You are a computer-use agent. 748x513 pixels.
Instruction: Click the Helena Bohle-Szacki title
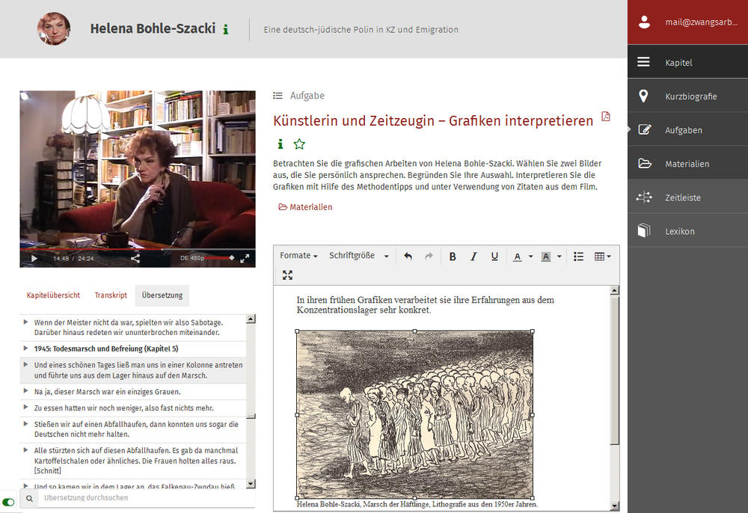[153, 28]
